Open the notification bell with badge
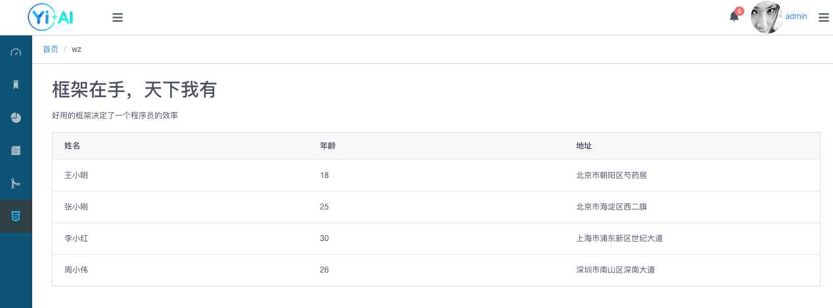Screen dimensions: 833x308 734,16
